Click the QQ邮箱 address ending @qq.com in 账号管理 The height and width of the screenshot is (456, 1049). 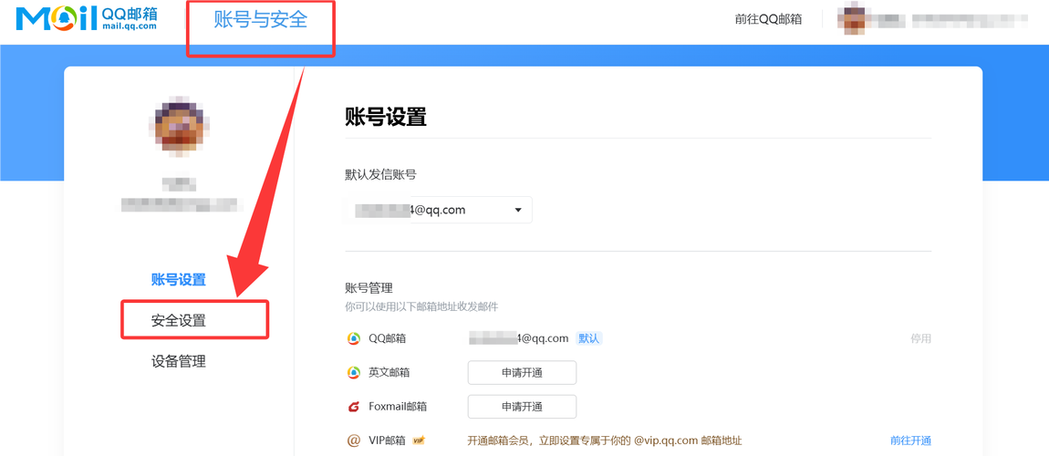coord(518,338)
